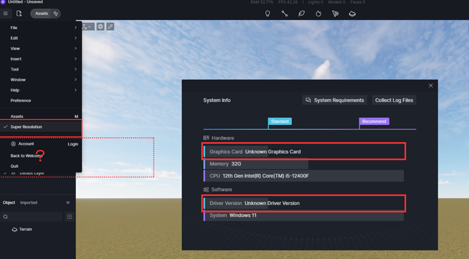Select Terrain item in object list

click(26, 229)
